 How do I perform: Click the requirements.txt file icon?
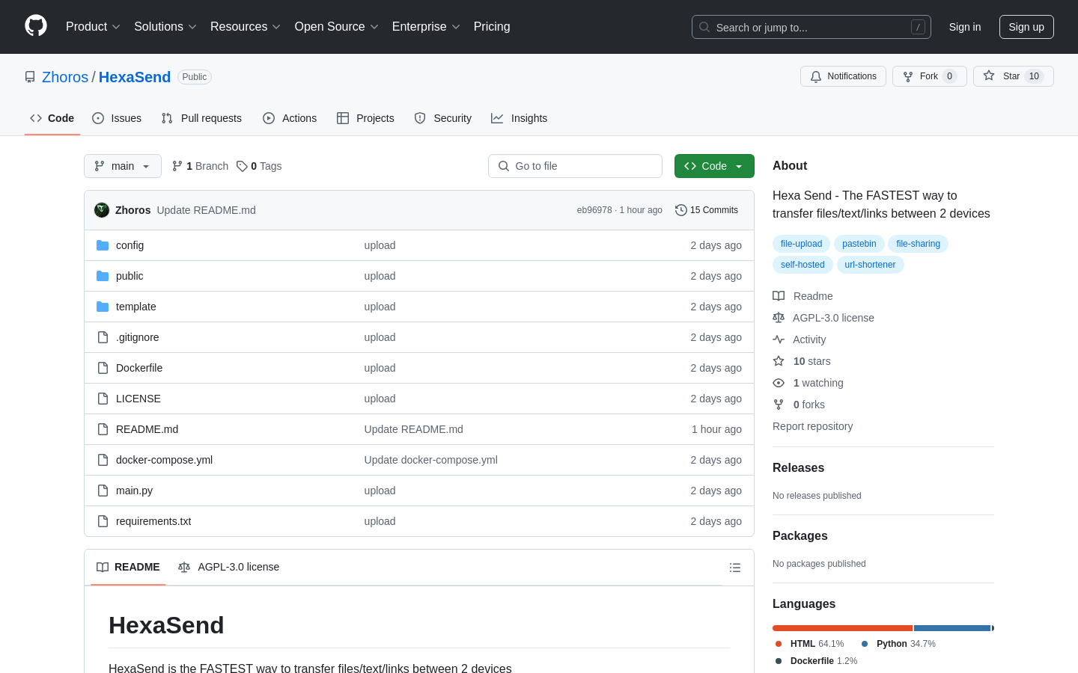coord(103,521)
